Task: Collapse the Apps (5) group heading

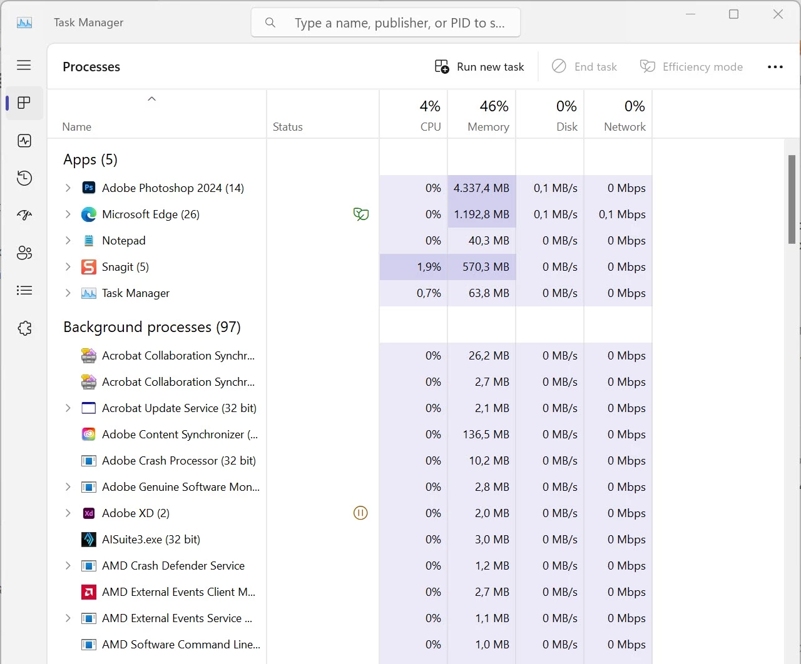Action: coord(90,159)
